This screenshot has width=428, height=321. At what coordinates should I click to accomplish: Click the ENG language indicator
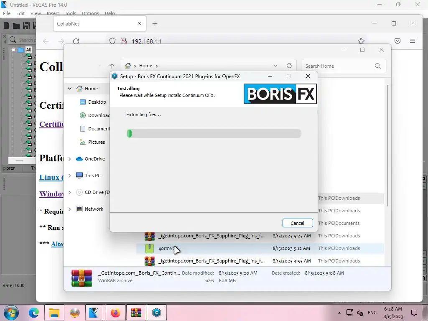pos(372,313)
